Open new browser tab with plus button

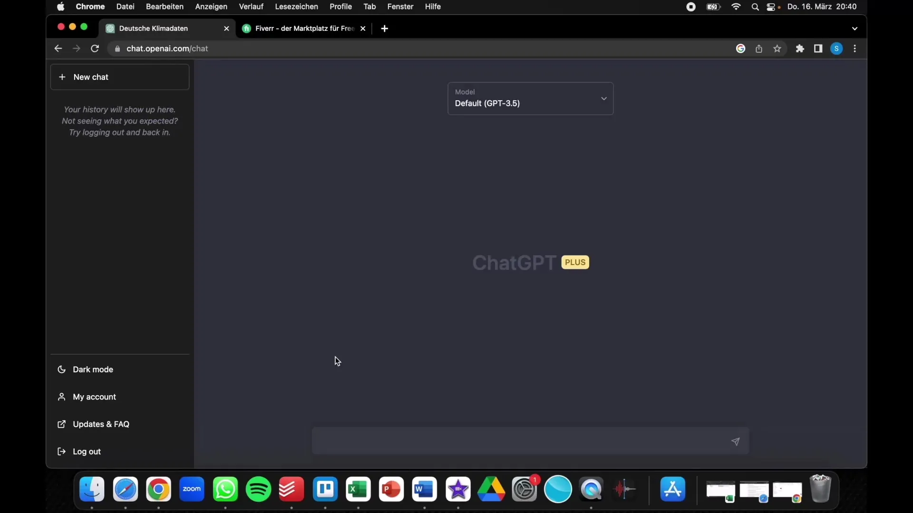(384, 28)
